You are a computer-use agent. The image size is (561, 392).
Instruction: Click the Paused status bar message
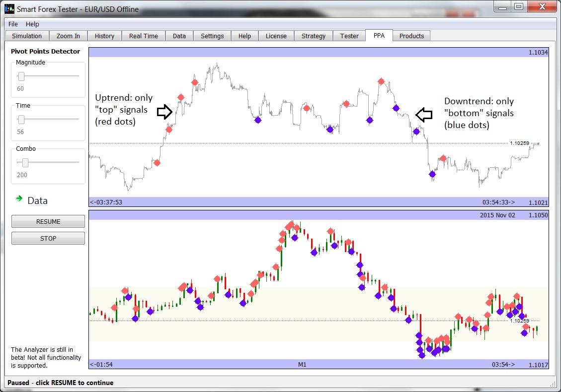point(61,383)
